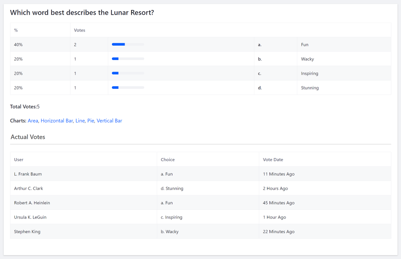Viewport: 401px width, 259px height.
Task: Click the 'Stunning' answer label
Action: [x=310, y=88]
